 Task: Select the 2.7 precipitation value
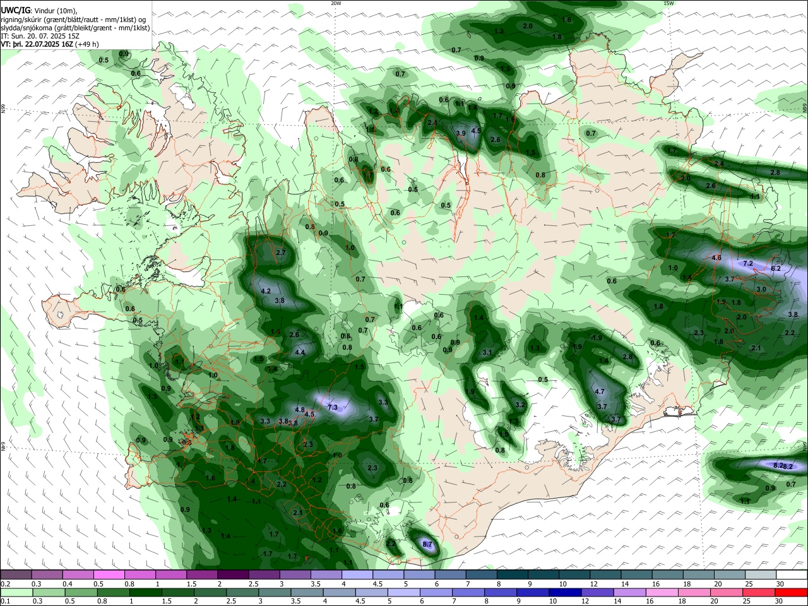tap(282, 252)
